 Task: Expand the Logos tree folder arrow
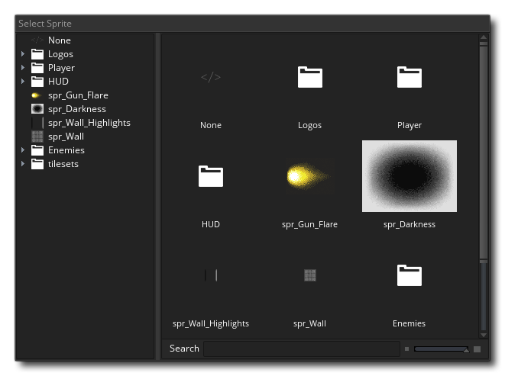23,54
